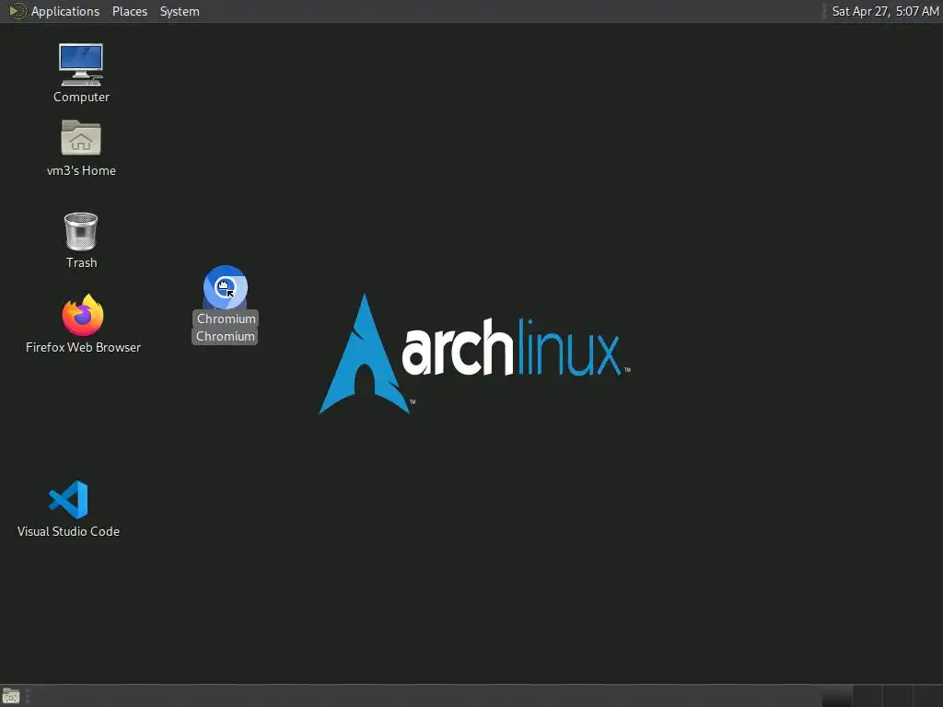The width and height of the screenshot is (943, 707).
Task: Select the Chromium desktop launcher
Action: click(226, 287)
